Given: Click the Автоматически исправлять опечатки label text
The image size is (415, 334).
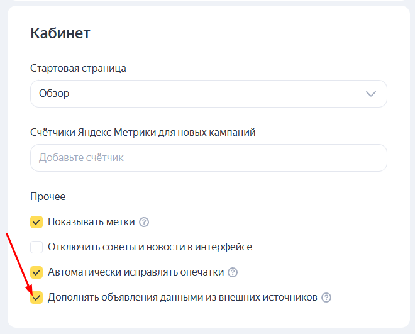Looking at the screenshot, I should point(135,272).
